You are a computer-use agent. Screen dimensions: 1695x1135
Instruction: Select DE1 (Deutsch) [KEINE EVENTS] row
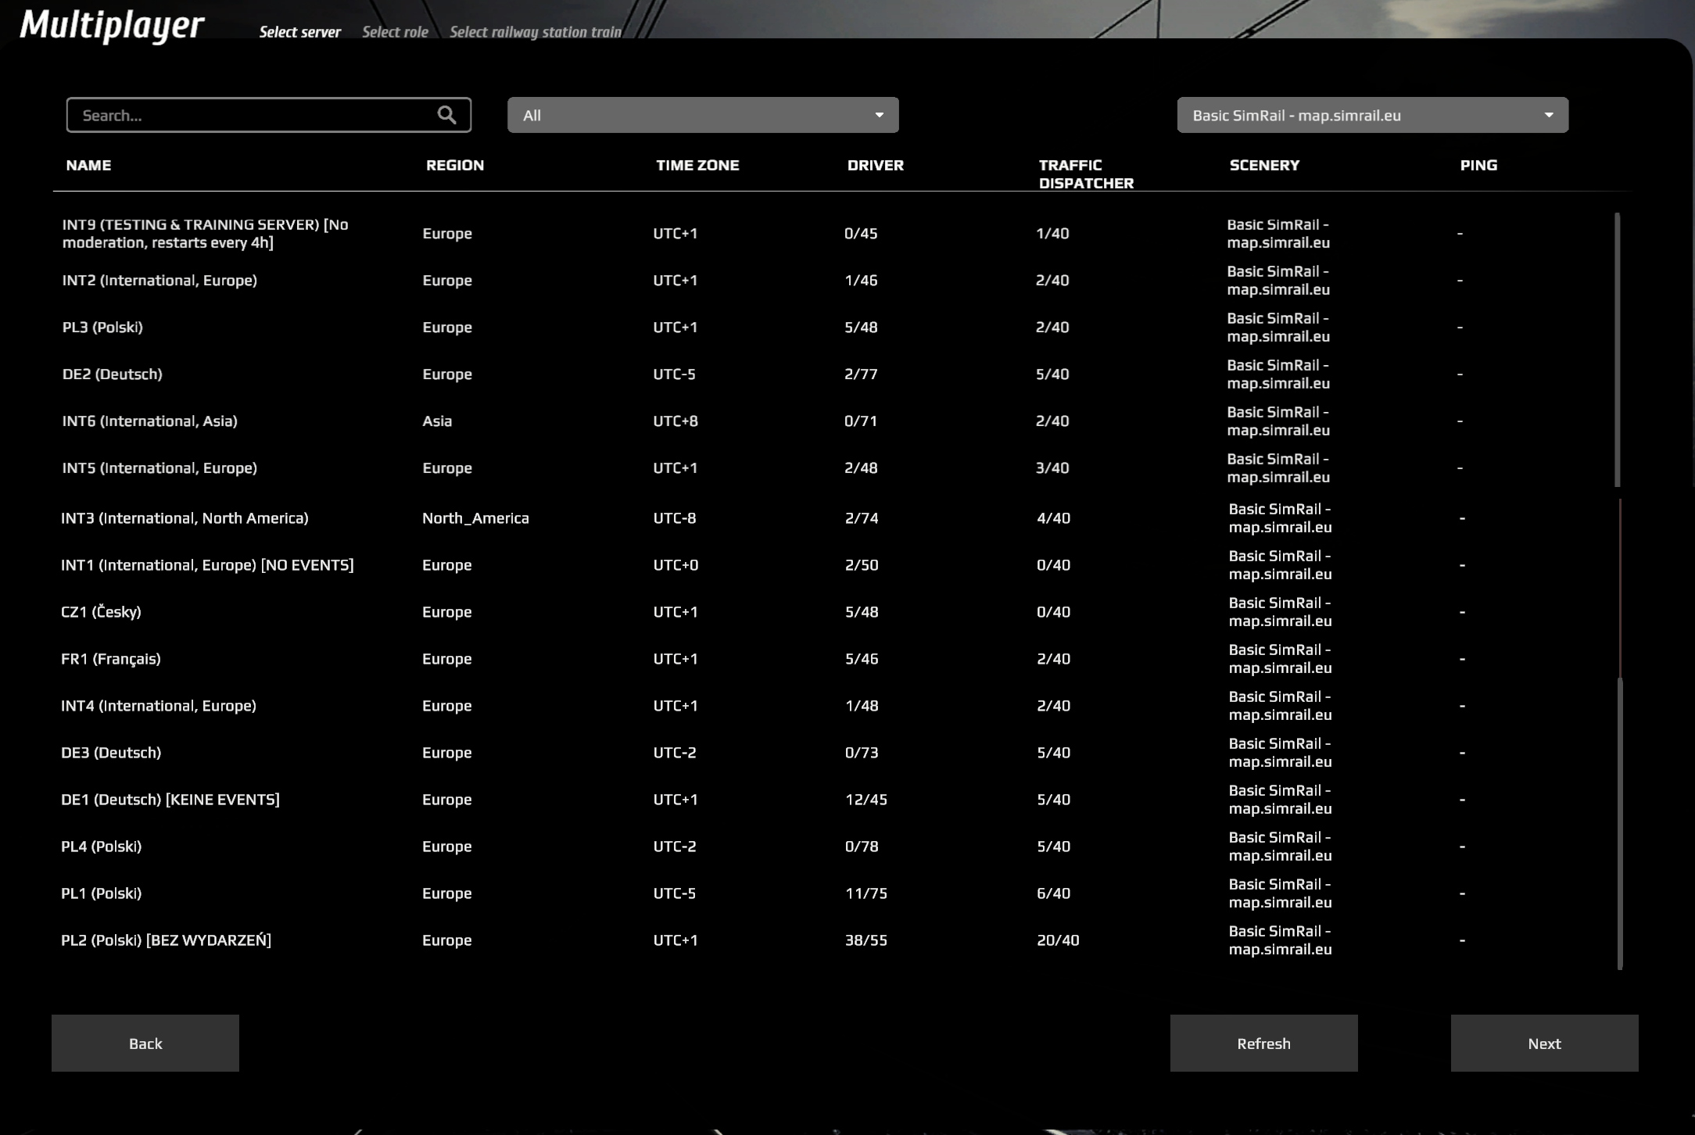pos(170,799)
